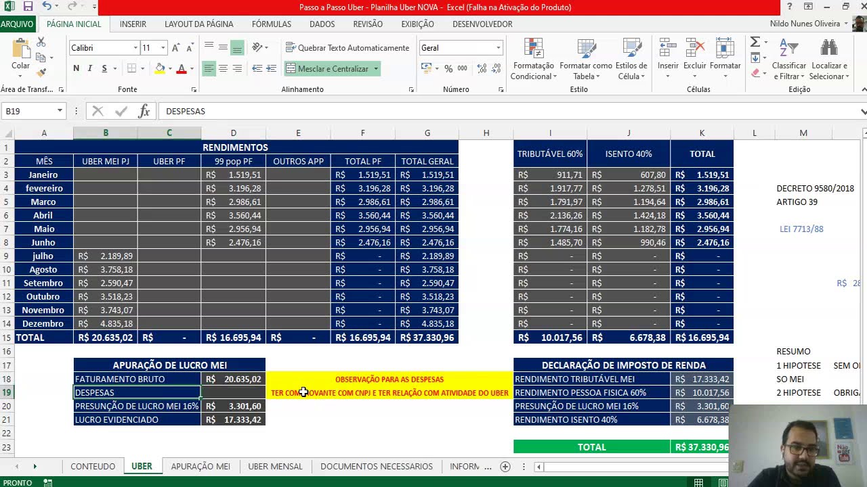Viewport: 867px width, 487px height.
Task: Open Localizar e Selecionar binoculars
Action: tap(830, 60)
